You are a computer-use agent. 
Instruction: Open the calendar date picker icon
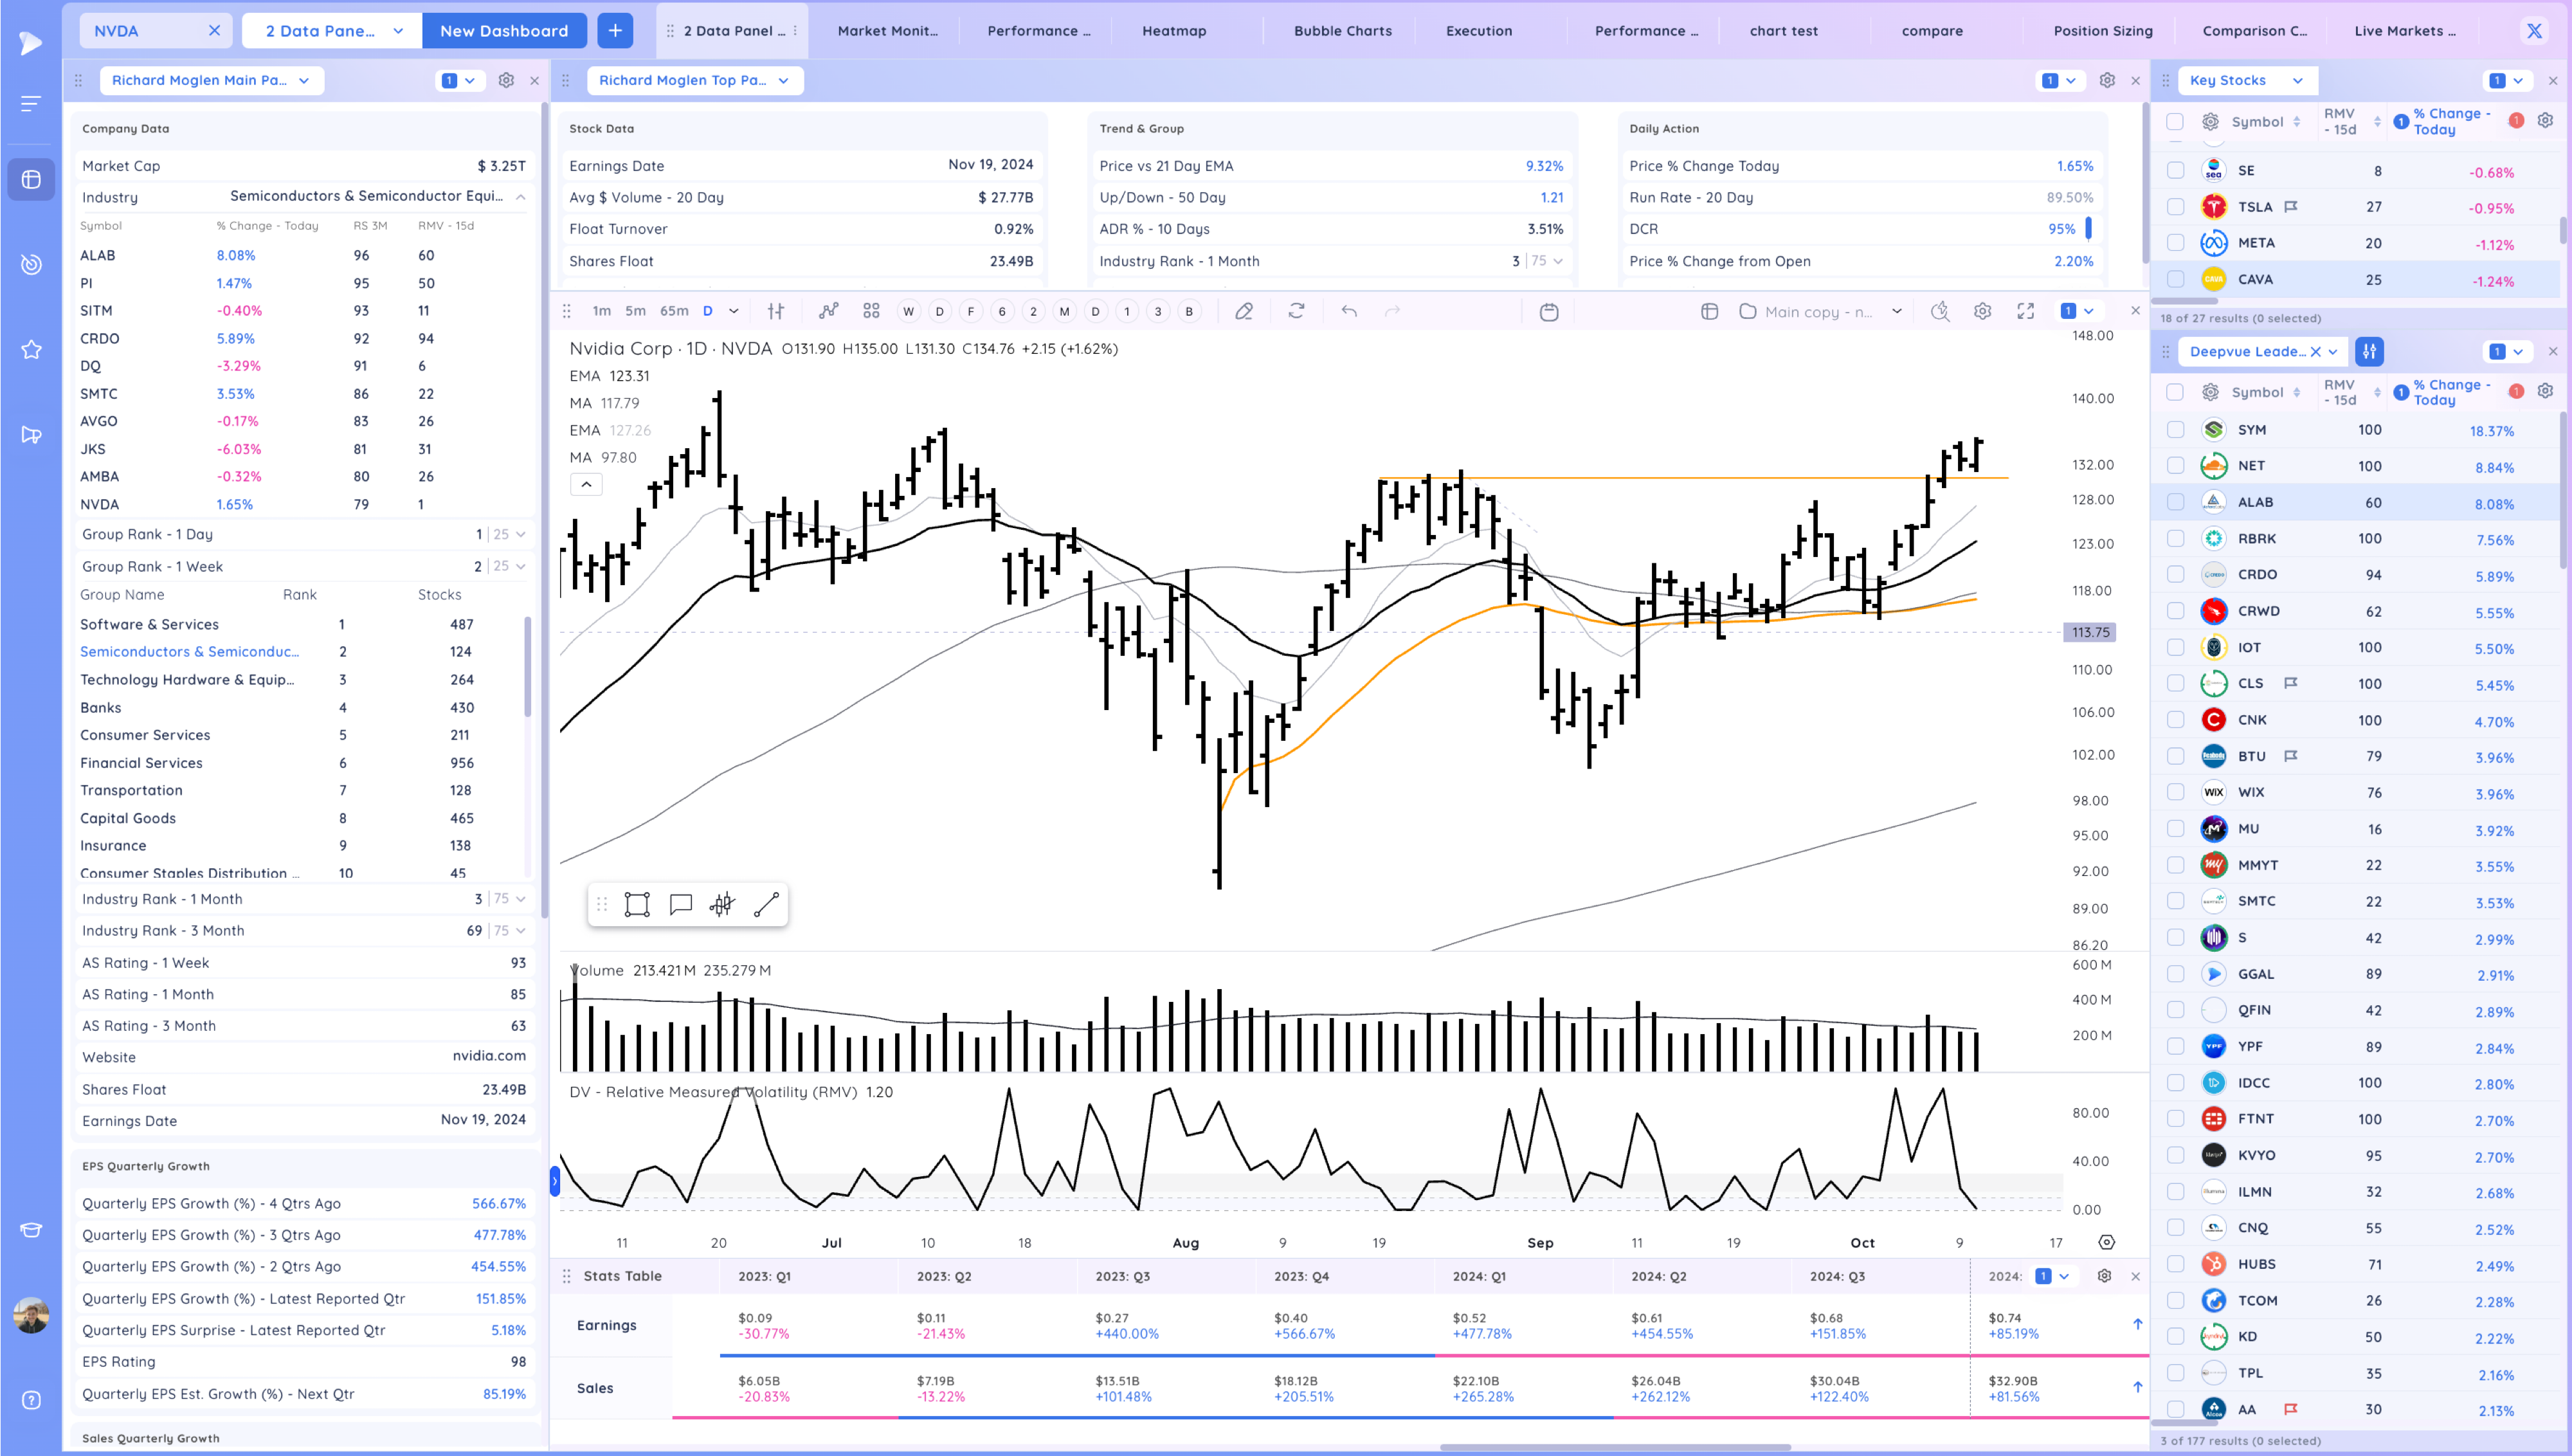[x=1548, y=312]
